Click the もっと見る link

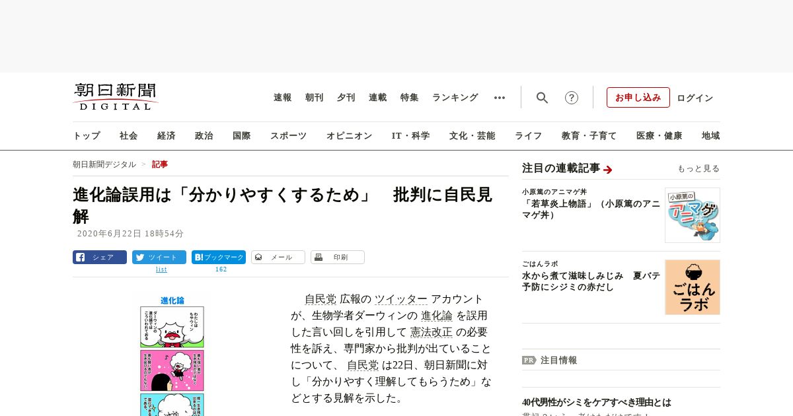coord(699,169)
